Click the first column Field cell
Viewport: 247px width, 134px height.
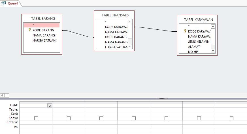(x=36, y=105)
